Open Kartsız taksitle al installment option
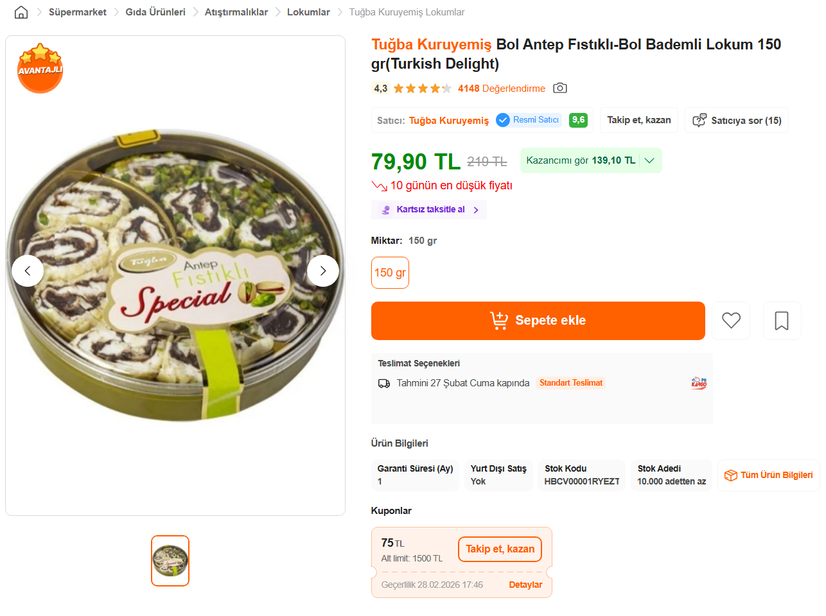 (x=430, y=210)
